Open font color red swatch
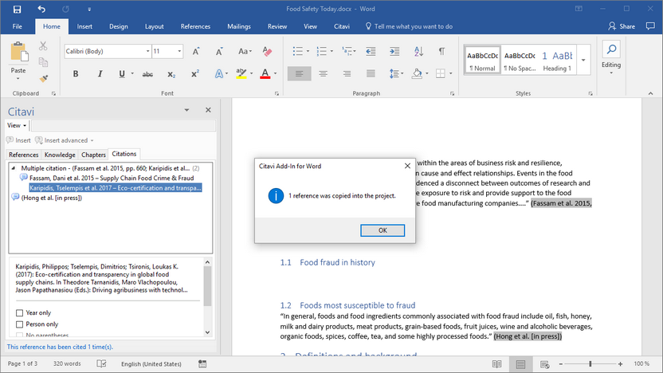Screen dimensions: 663x373 (265, 74)
